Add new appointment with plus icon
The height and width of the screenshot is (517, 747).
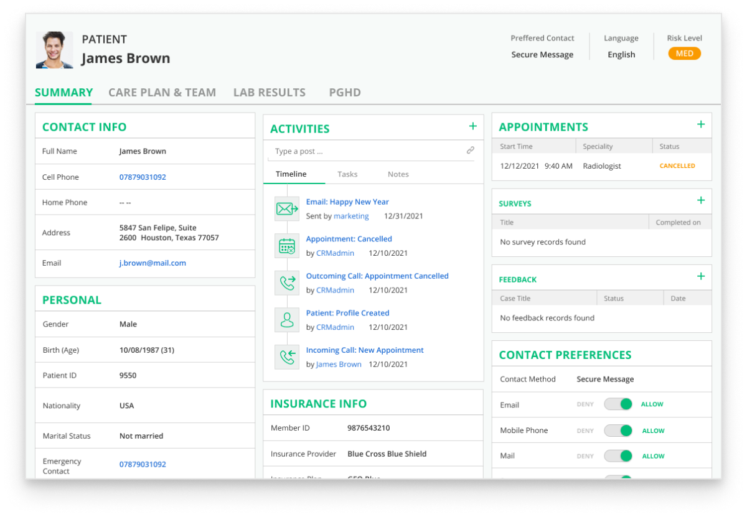coord(700,124)
